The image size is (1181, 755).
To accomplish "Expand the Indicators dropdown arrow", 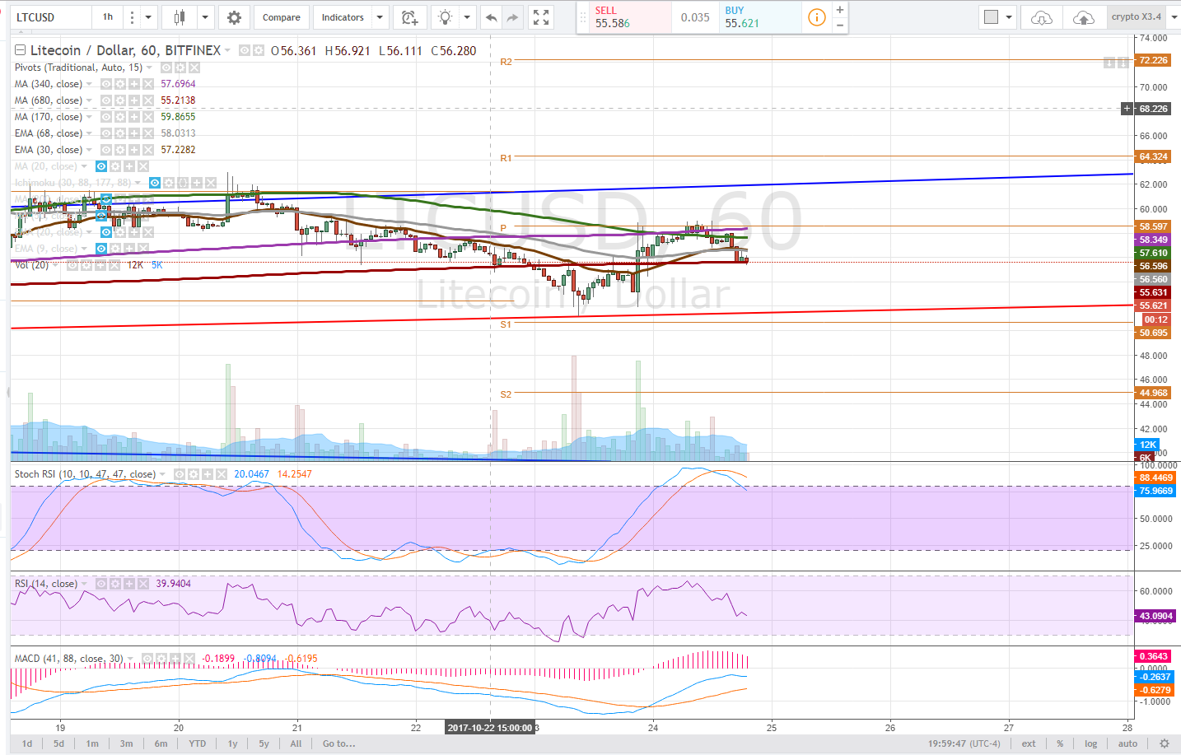I will (x=380, y=17).
